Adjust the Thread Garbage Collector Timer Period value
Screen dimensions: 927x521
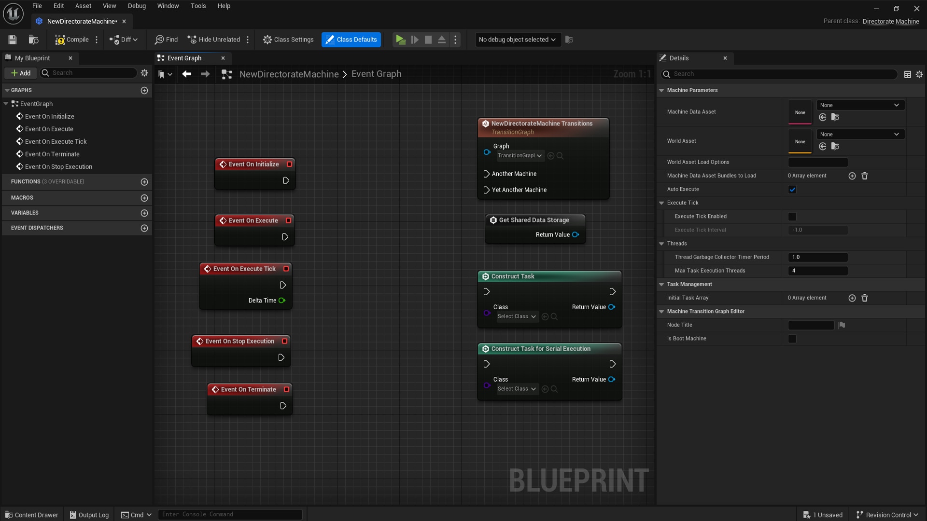pos(817,257)
